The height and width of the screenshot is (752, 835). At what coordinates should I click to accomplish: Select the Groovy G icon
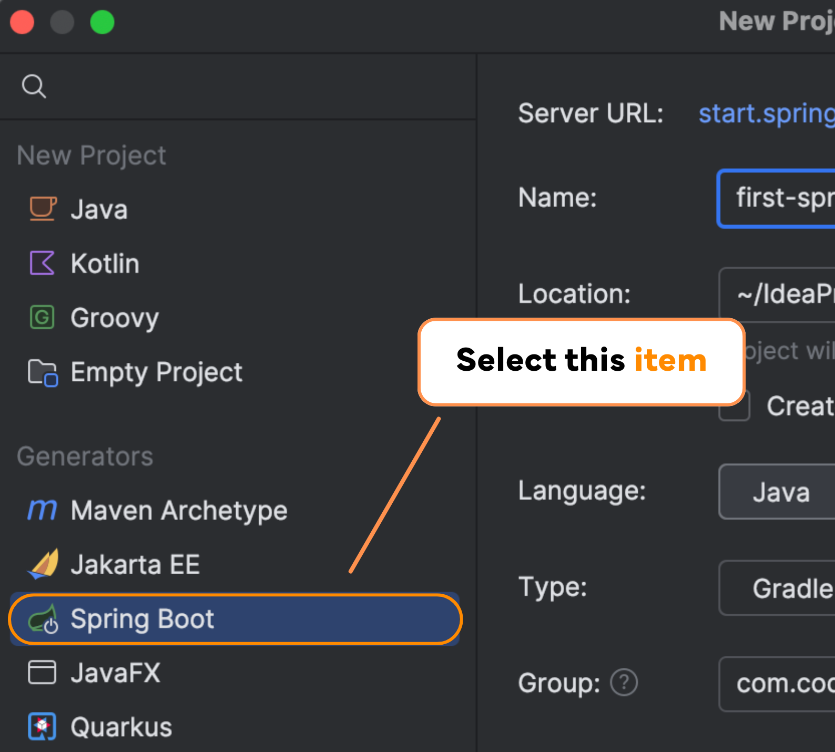pyautogui.click(x=42, y=317)
